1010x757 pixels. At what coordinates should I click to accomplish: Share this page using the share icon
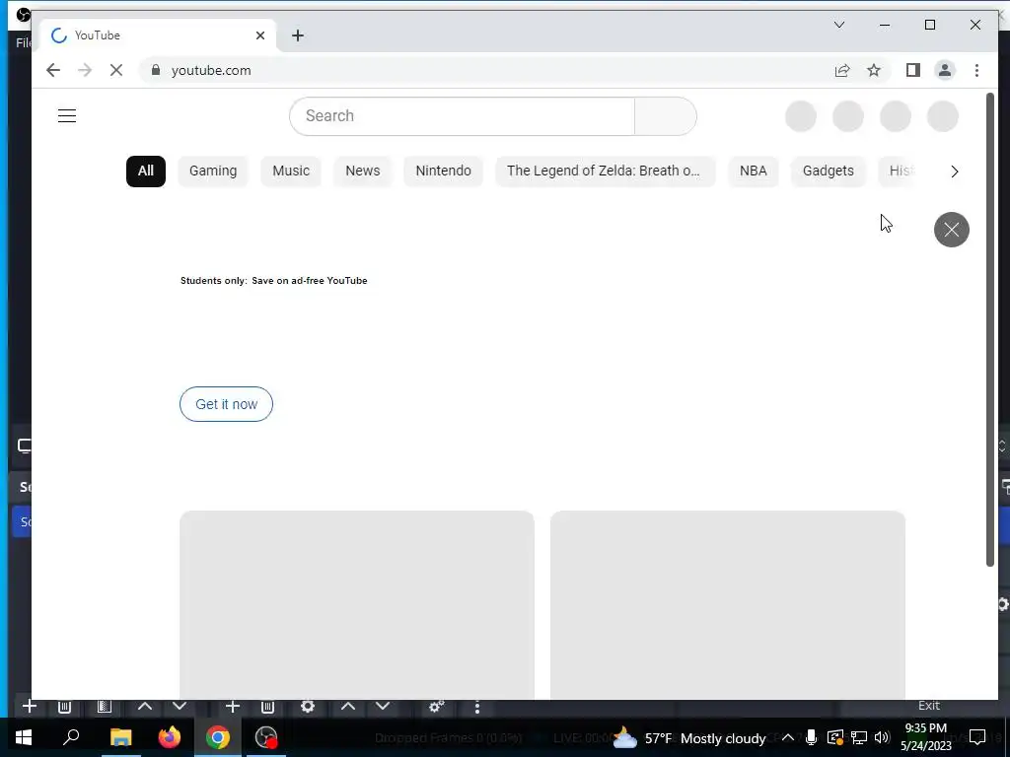click(x=842, y=70)
